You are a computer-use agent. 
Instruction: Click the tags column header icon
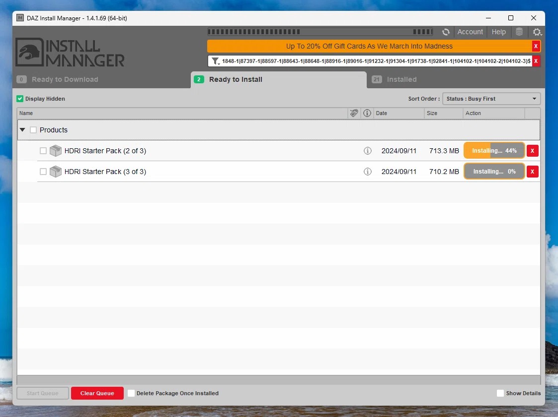pos(354,113)
